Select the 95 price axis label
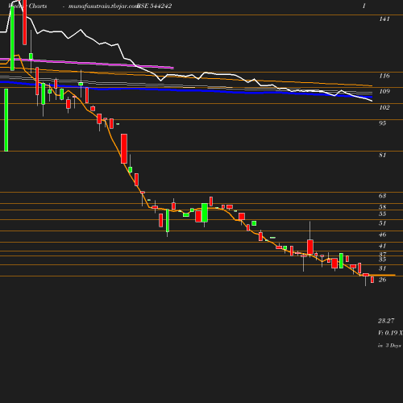This screenshot has width=403, height=403. coord(382,123)
